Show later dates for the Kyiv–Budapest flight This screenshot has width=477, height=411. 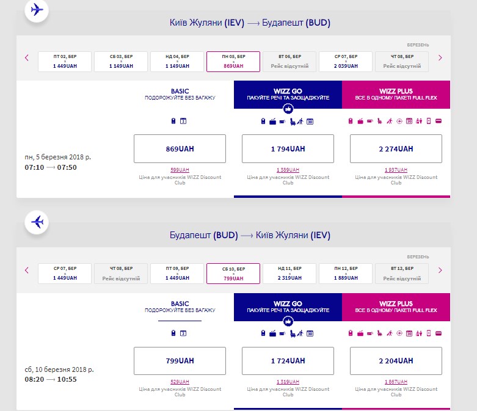point(440,58)
